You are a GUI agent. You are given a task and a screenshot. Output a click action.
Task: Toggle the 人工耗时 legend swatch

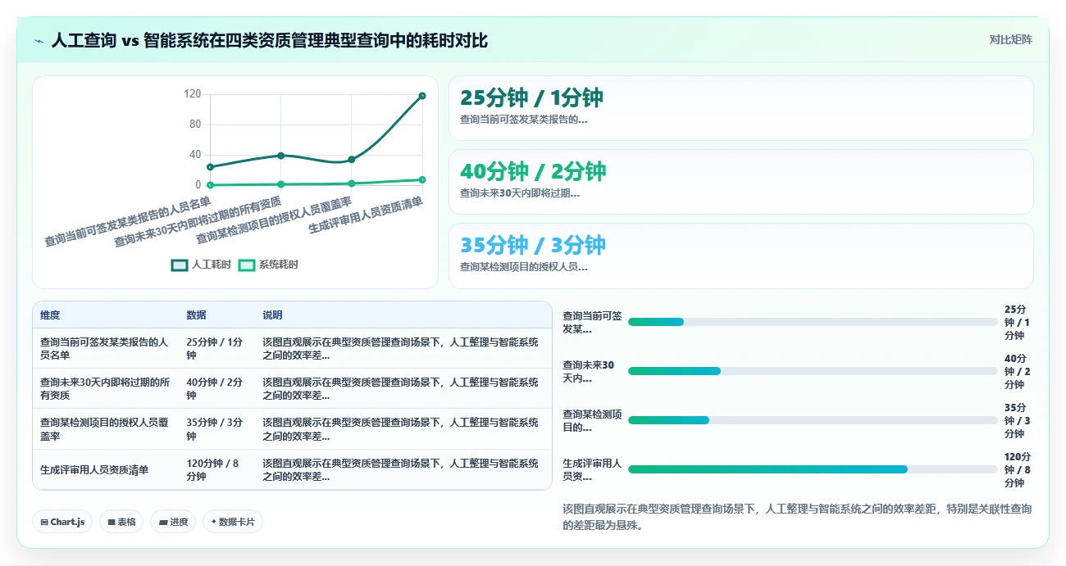pyautogui.click(x=180, y=265)
